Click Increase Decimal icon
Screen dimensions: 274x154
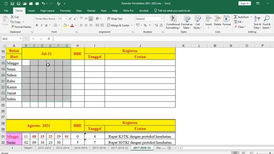click(156, 25)
